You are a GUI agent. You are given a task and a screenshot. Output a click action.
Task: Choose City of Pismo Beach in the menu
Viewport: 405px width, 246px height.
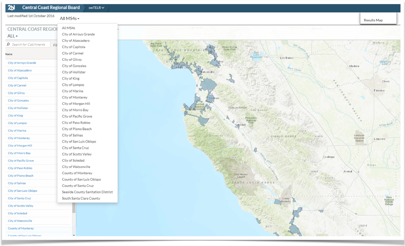pos(77,129)
